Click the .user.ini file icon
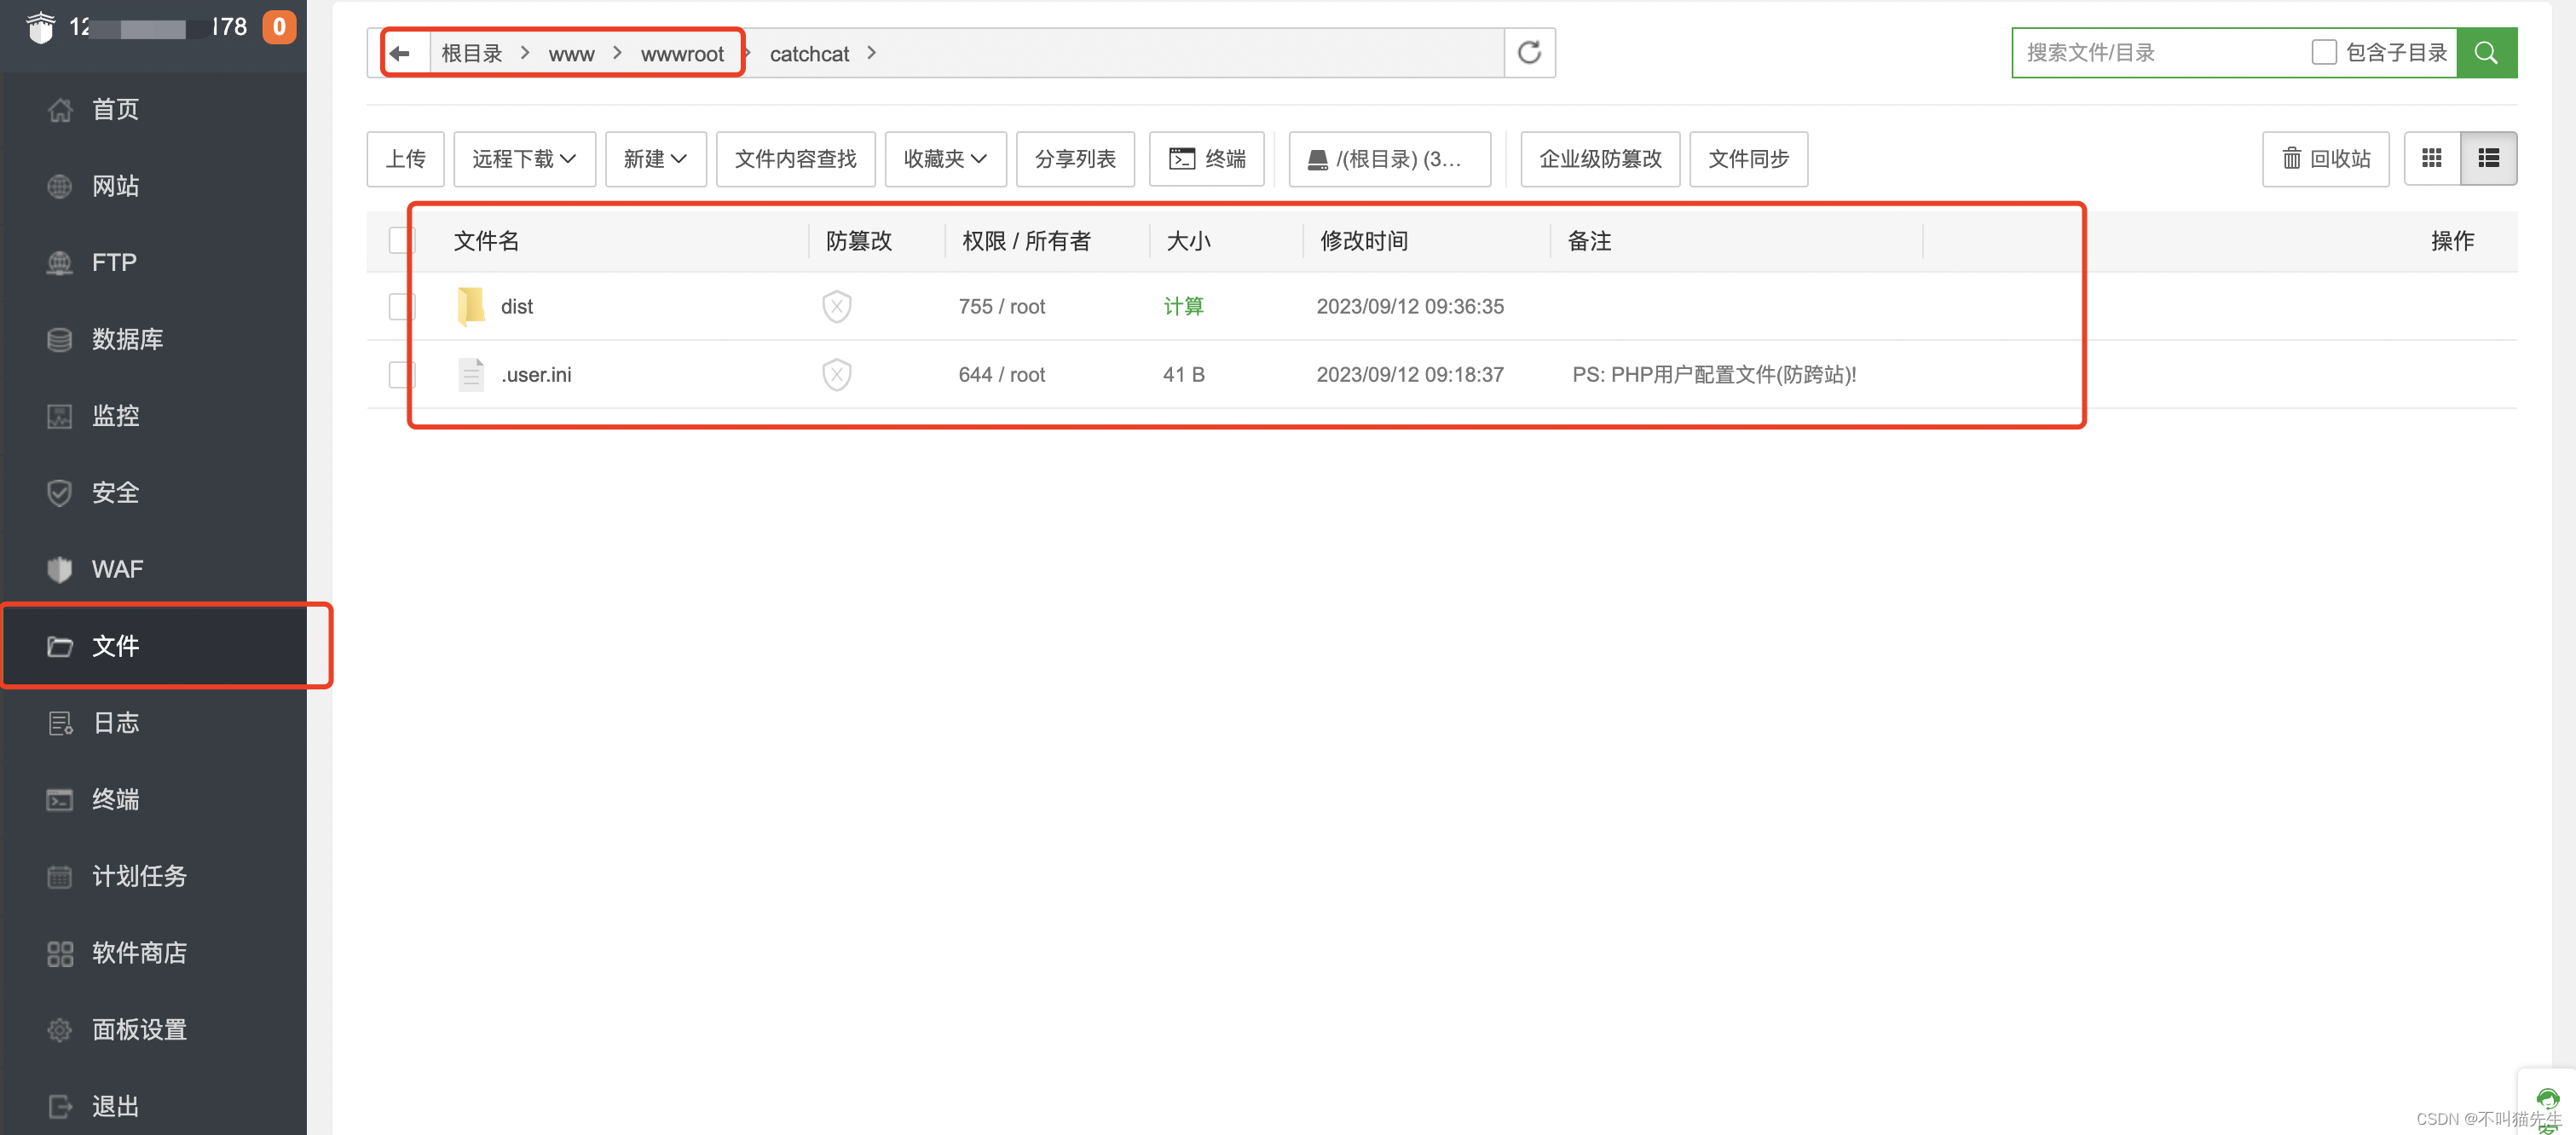 [x=471, y=374]
